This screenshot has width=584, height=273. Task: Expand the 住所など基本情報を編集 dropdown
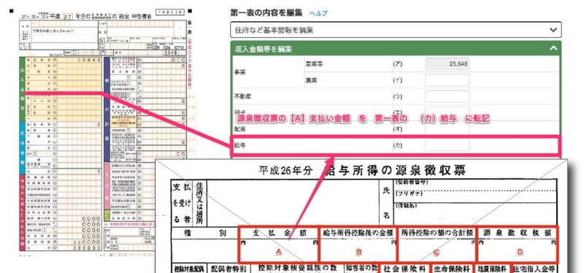click(396, 30)
